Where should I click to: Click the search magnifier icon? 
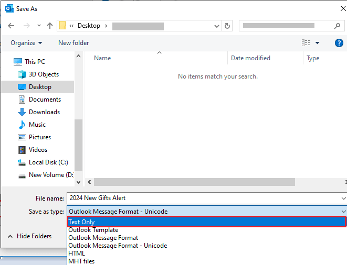coord(337,26)
